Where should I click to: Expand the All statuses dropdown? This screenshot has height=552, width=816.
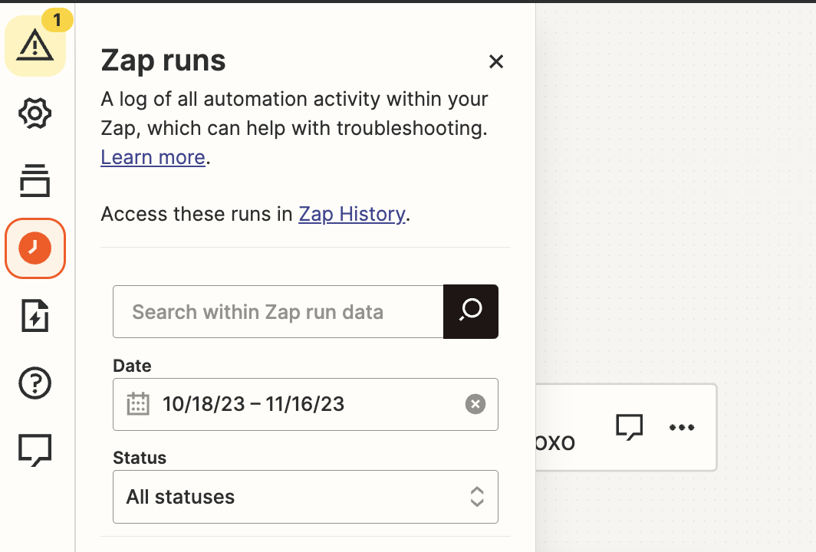coord(305,497)
